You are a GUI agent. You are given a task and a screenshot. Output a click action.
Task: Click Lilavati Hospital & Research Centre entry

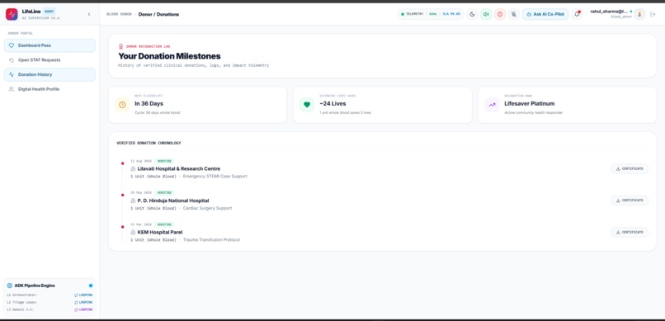(178, 169)
